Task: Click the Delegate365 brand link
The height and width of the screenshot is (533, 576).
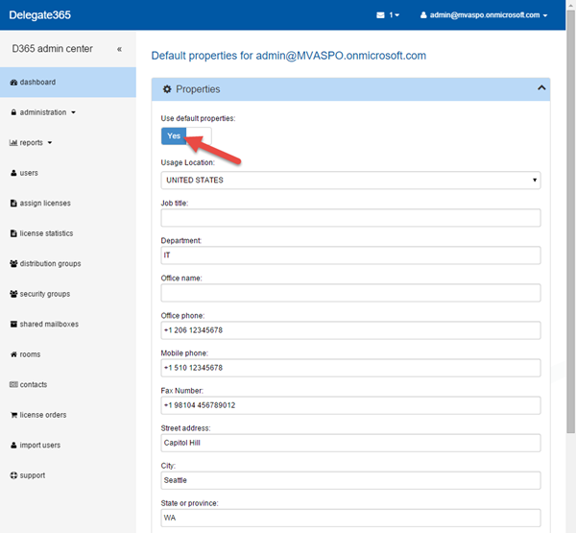Action: (x=39, y=15)
